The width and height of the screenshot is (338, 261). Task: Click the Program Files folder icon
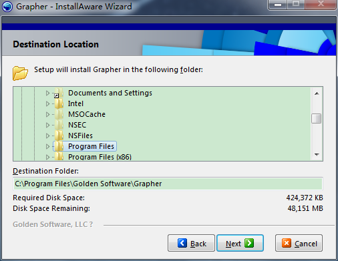point(59,146)
